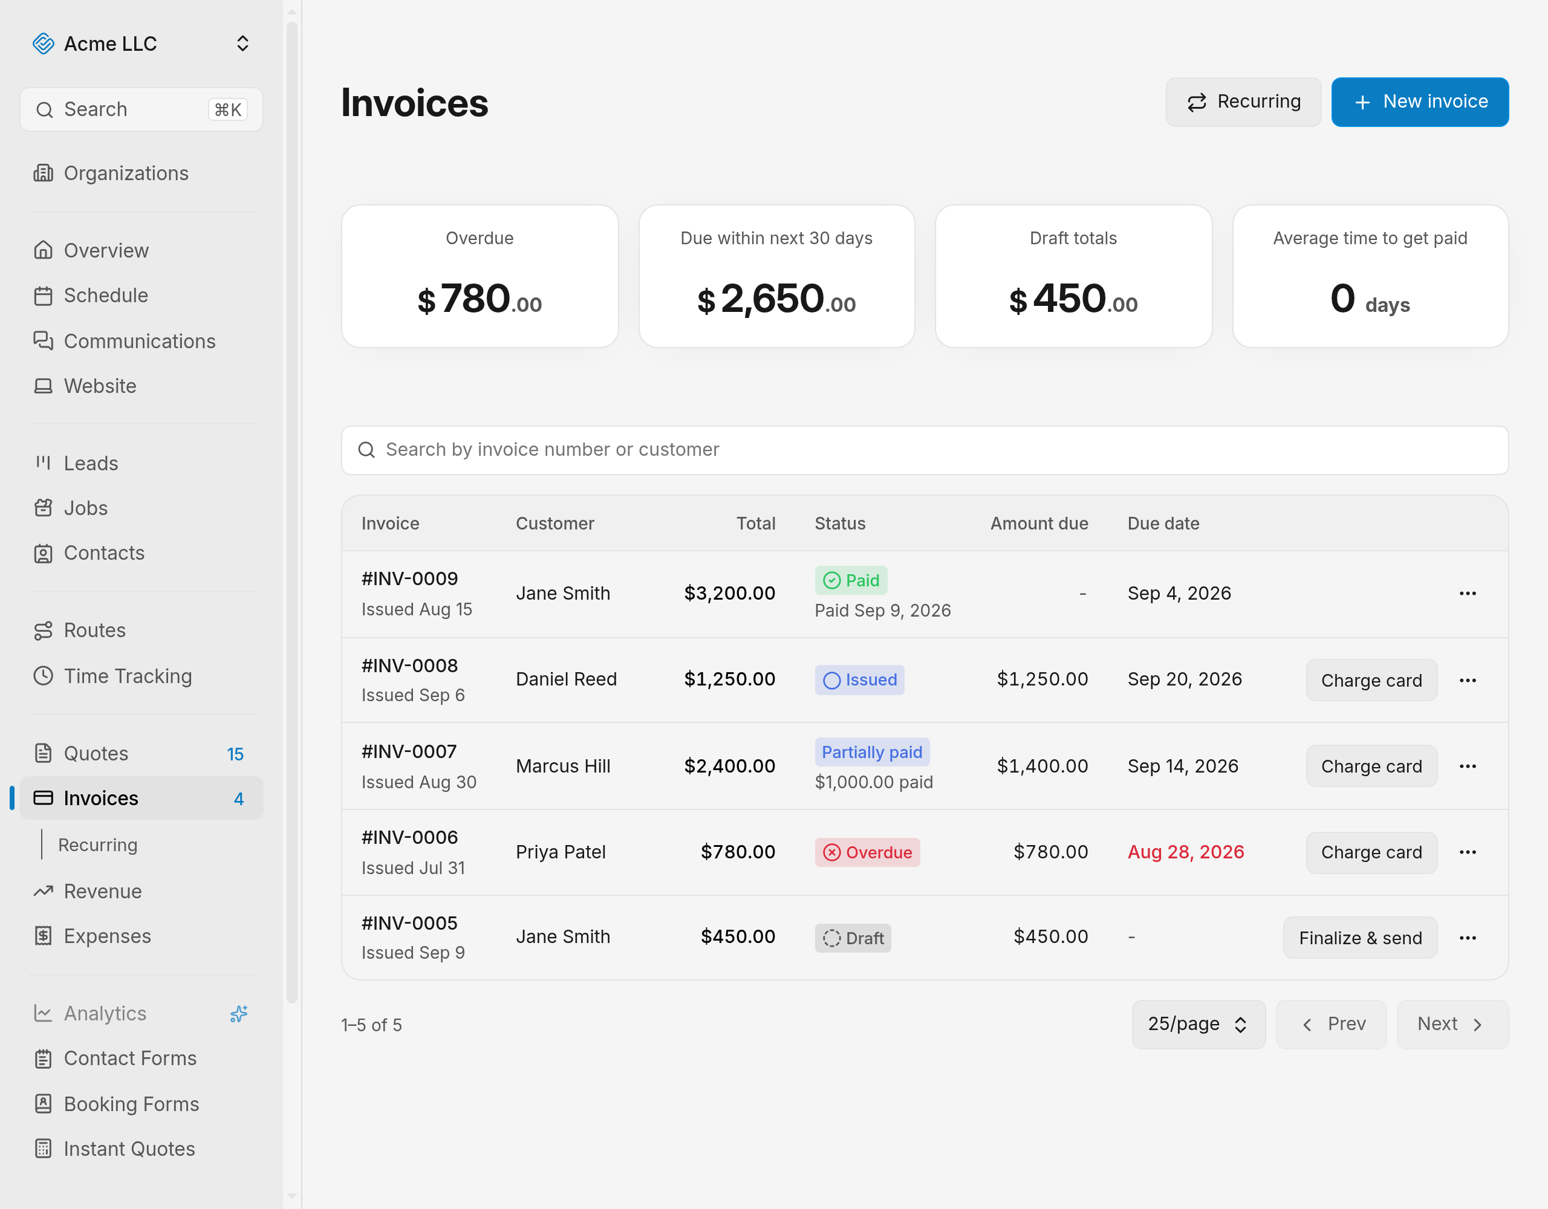The image size is (1548, 1209).
Task: Open more options for #INV-0005
Action: 1467,938
